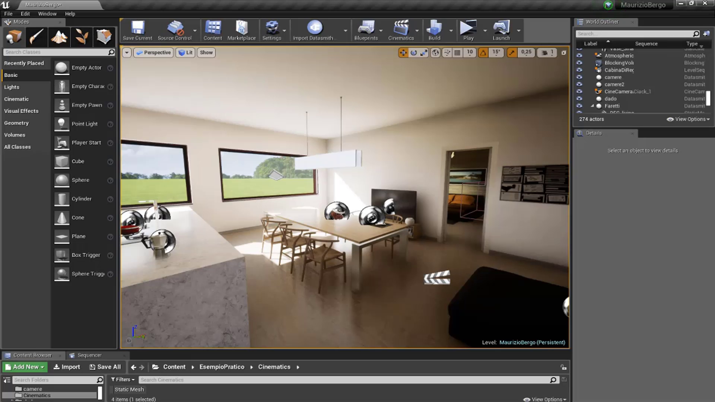The height and width of the screenshot is (402, 715).
Task: Click the Save Current toolbar icon
Action: pyautogui.click(x=137, y=30)
